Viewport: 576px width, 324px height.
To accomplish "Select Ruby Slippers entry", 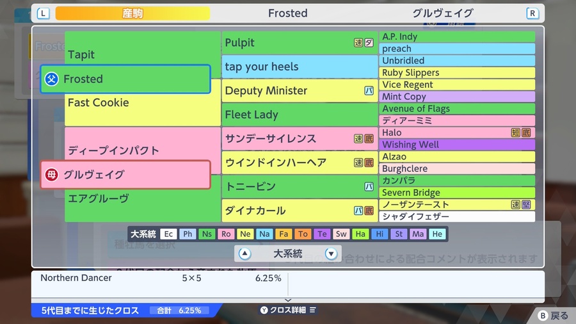I will click(x=457, y=73).
